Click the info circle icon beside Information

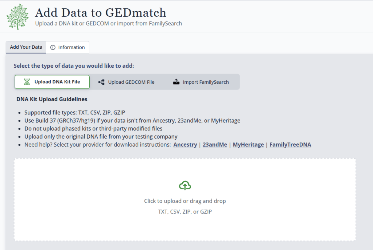tap(53, 47)
